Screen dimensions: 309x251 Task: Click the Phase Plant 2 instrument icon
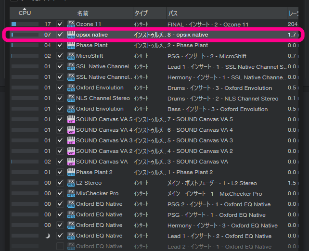(x=71, y=172)
